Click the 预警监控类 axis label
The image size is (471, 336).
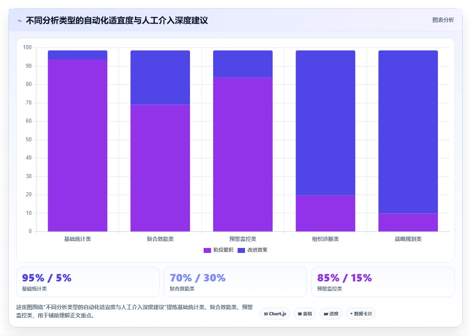(x=243, y=239)
